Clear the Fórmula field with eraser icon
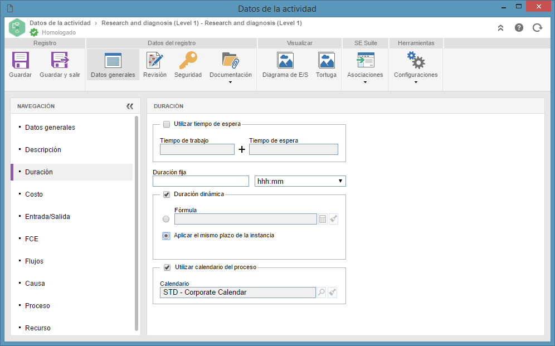 [x=333, y=219]
